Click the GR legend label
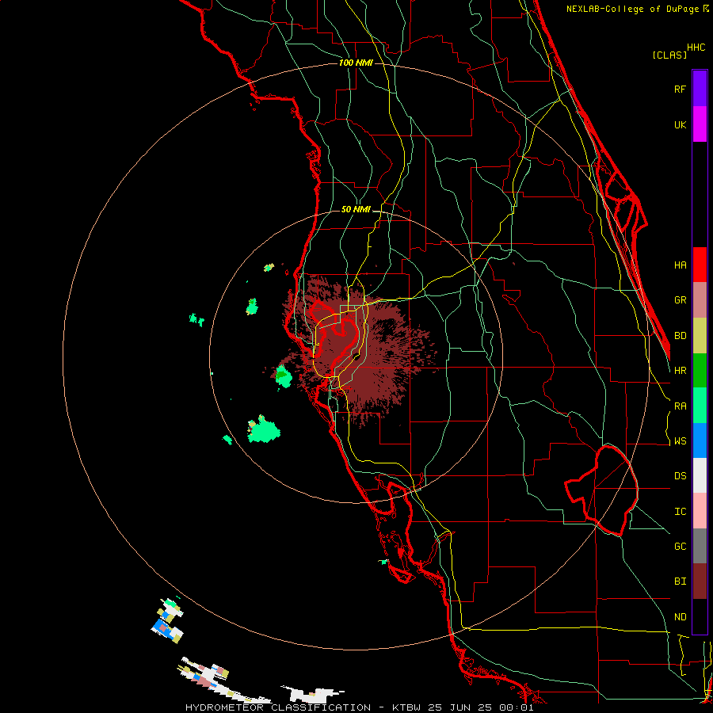The width and height of the screenshot is (713, 713). tap(680, 299)
